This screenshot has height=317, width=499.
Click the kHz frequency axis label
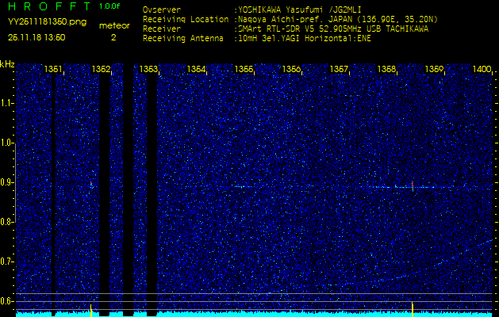tap(7, 64)
